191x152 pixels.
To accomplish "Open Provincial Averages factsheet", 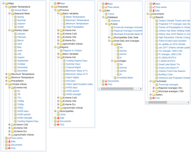I will [x=168, y=85].
